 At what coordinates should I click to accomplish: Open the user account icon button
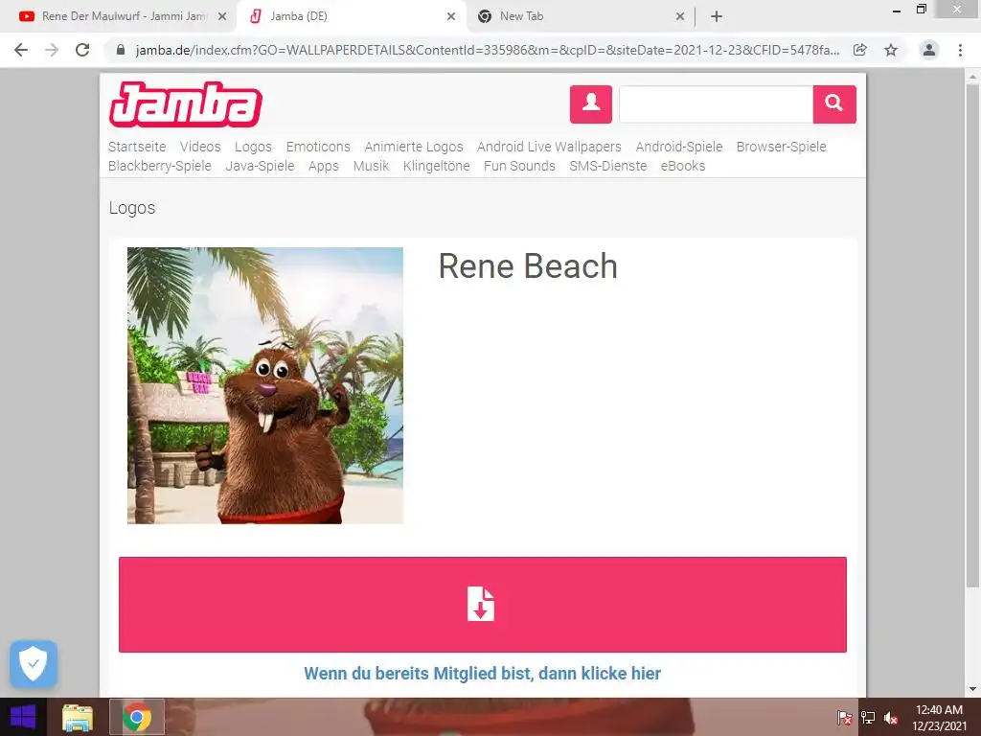590,103
